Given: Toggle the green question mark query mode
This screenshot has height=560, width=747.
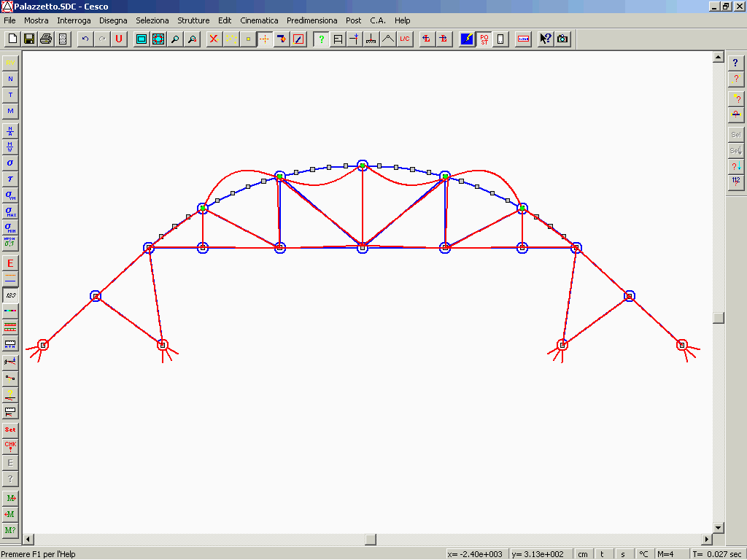Looking at the screenshot, I should pos(321,39).
